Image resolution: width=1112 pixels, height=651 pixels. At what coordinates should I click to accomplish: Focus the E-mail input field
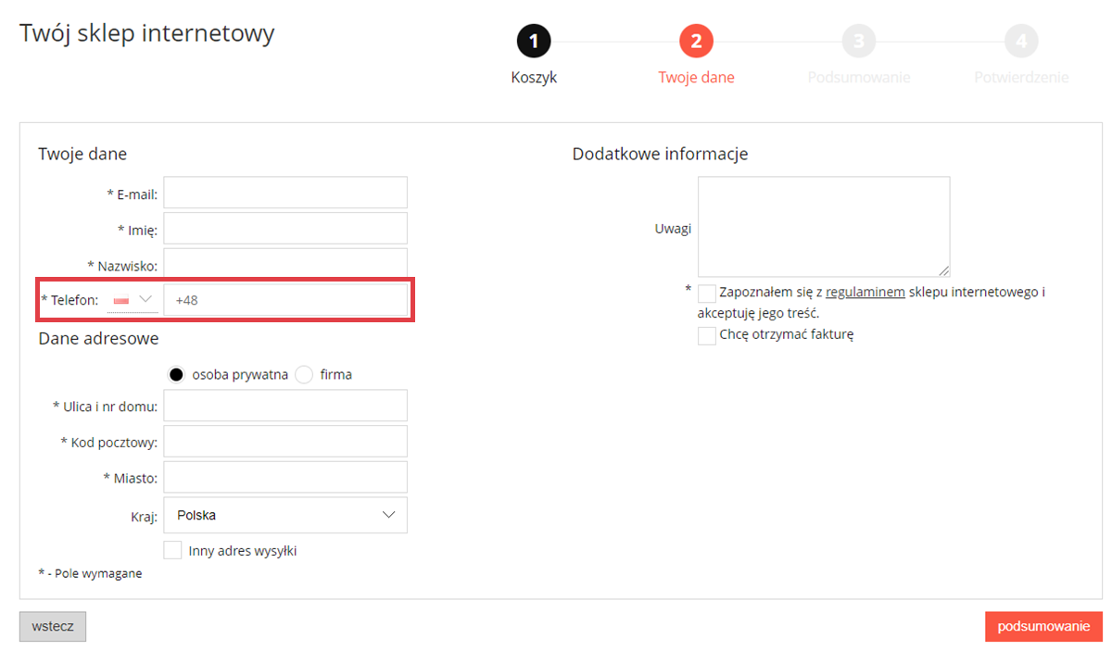click(x=285, y=193)
